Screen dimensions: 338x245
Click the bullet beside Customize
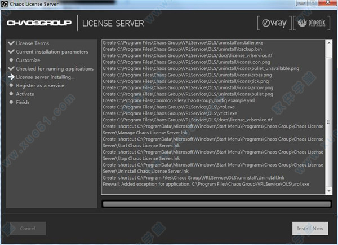click(x=11, y=60)
